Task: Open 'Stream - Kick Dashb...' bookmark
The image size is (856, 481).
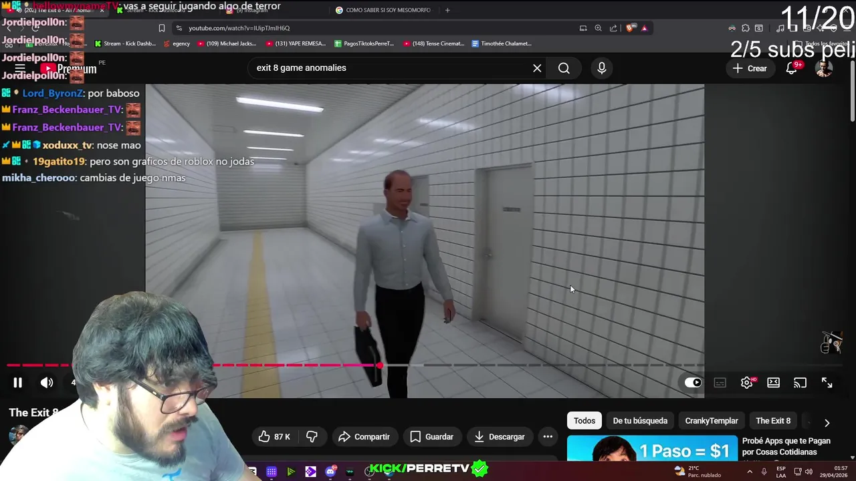Action: pos(125,43)
